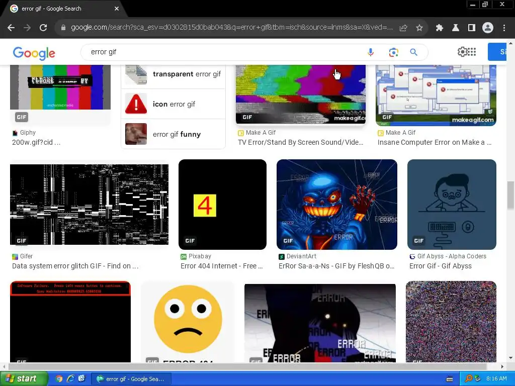Open the Chrome profile avatar

click(x=488, y=28)
